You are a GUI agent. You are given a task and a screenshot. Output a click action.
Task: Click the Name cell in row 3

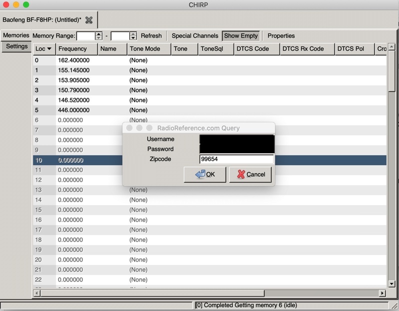pos(112,90)
